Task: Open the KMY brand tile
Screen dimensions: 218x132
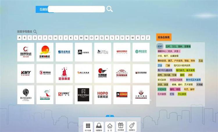Action: 26,73
